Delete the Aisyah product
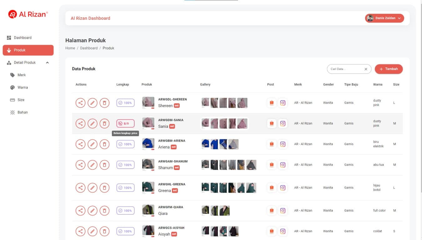 (104, 231)
